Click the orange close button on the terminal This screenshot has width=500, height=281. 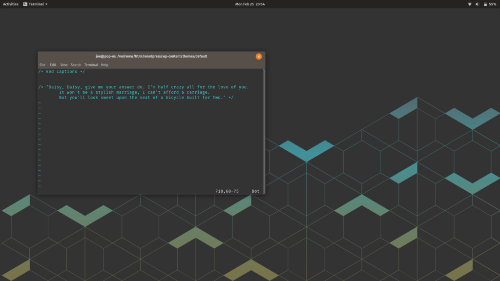coord(259,56)
